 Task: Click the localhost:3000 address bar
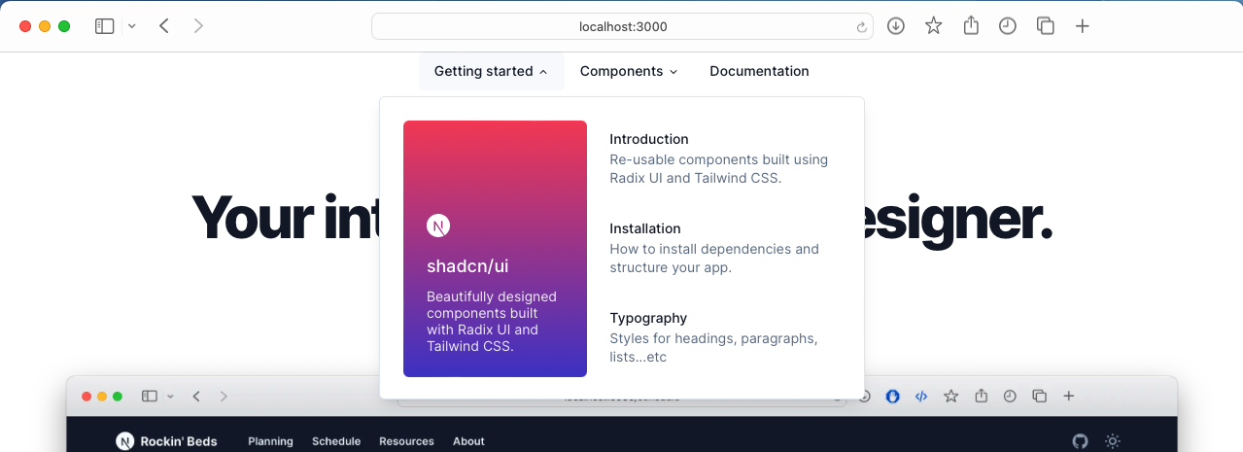tap(622, 26)
